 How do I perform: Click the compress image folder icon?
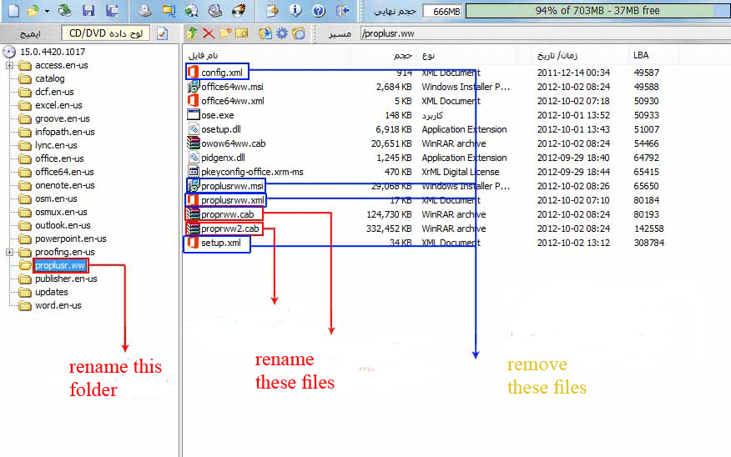169,10
